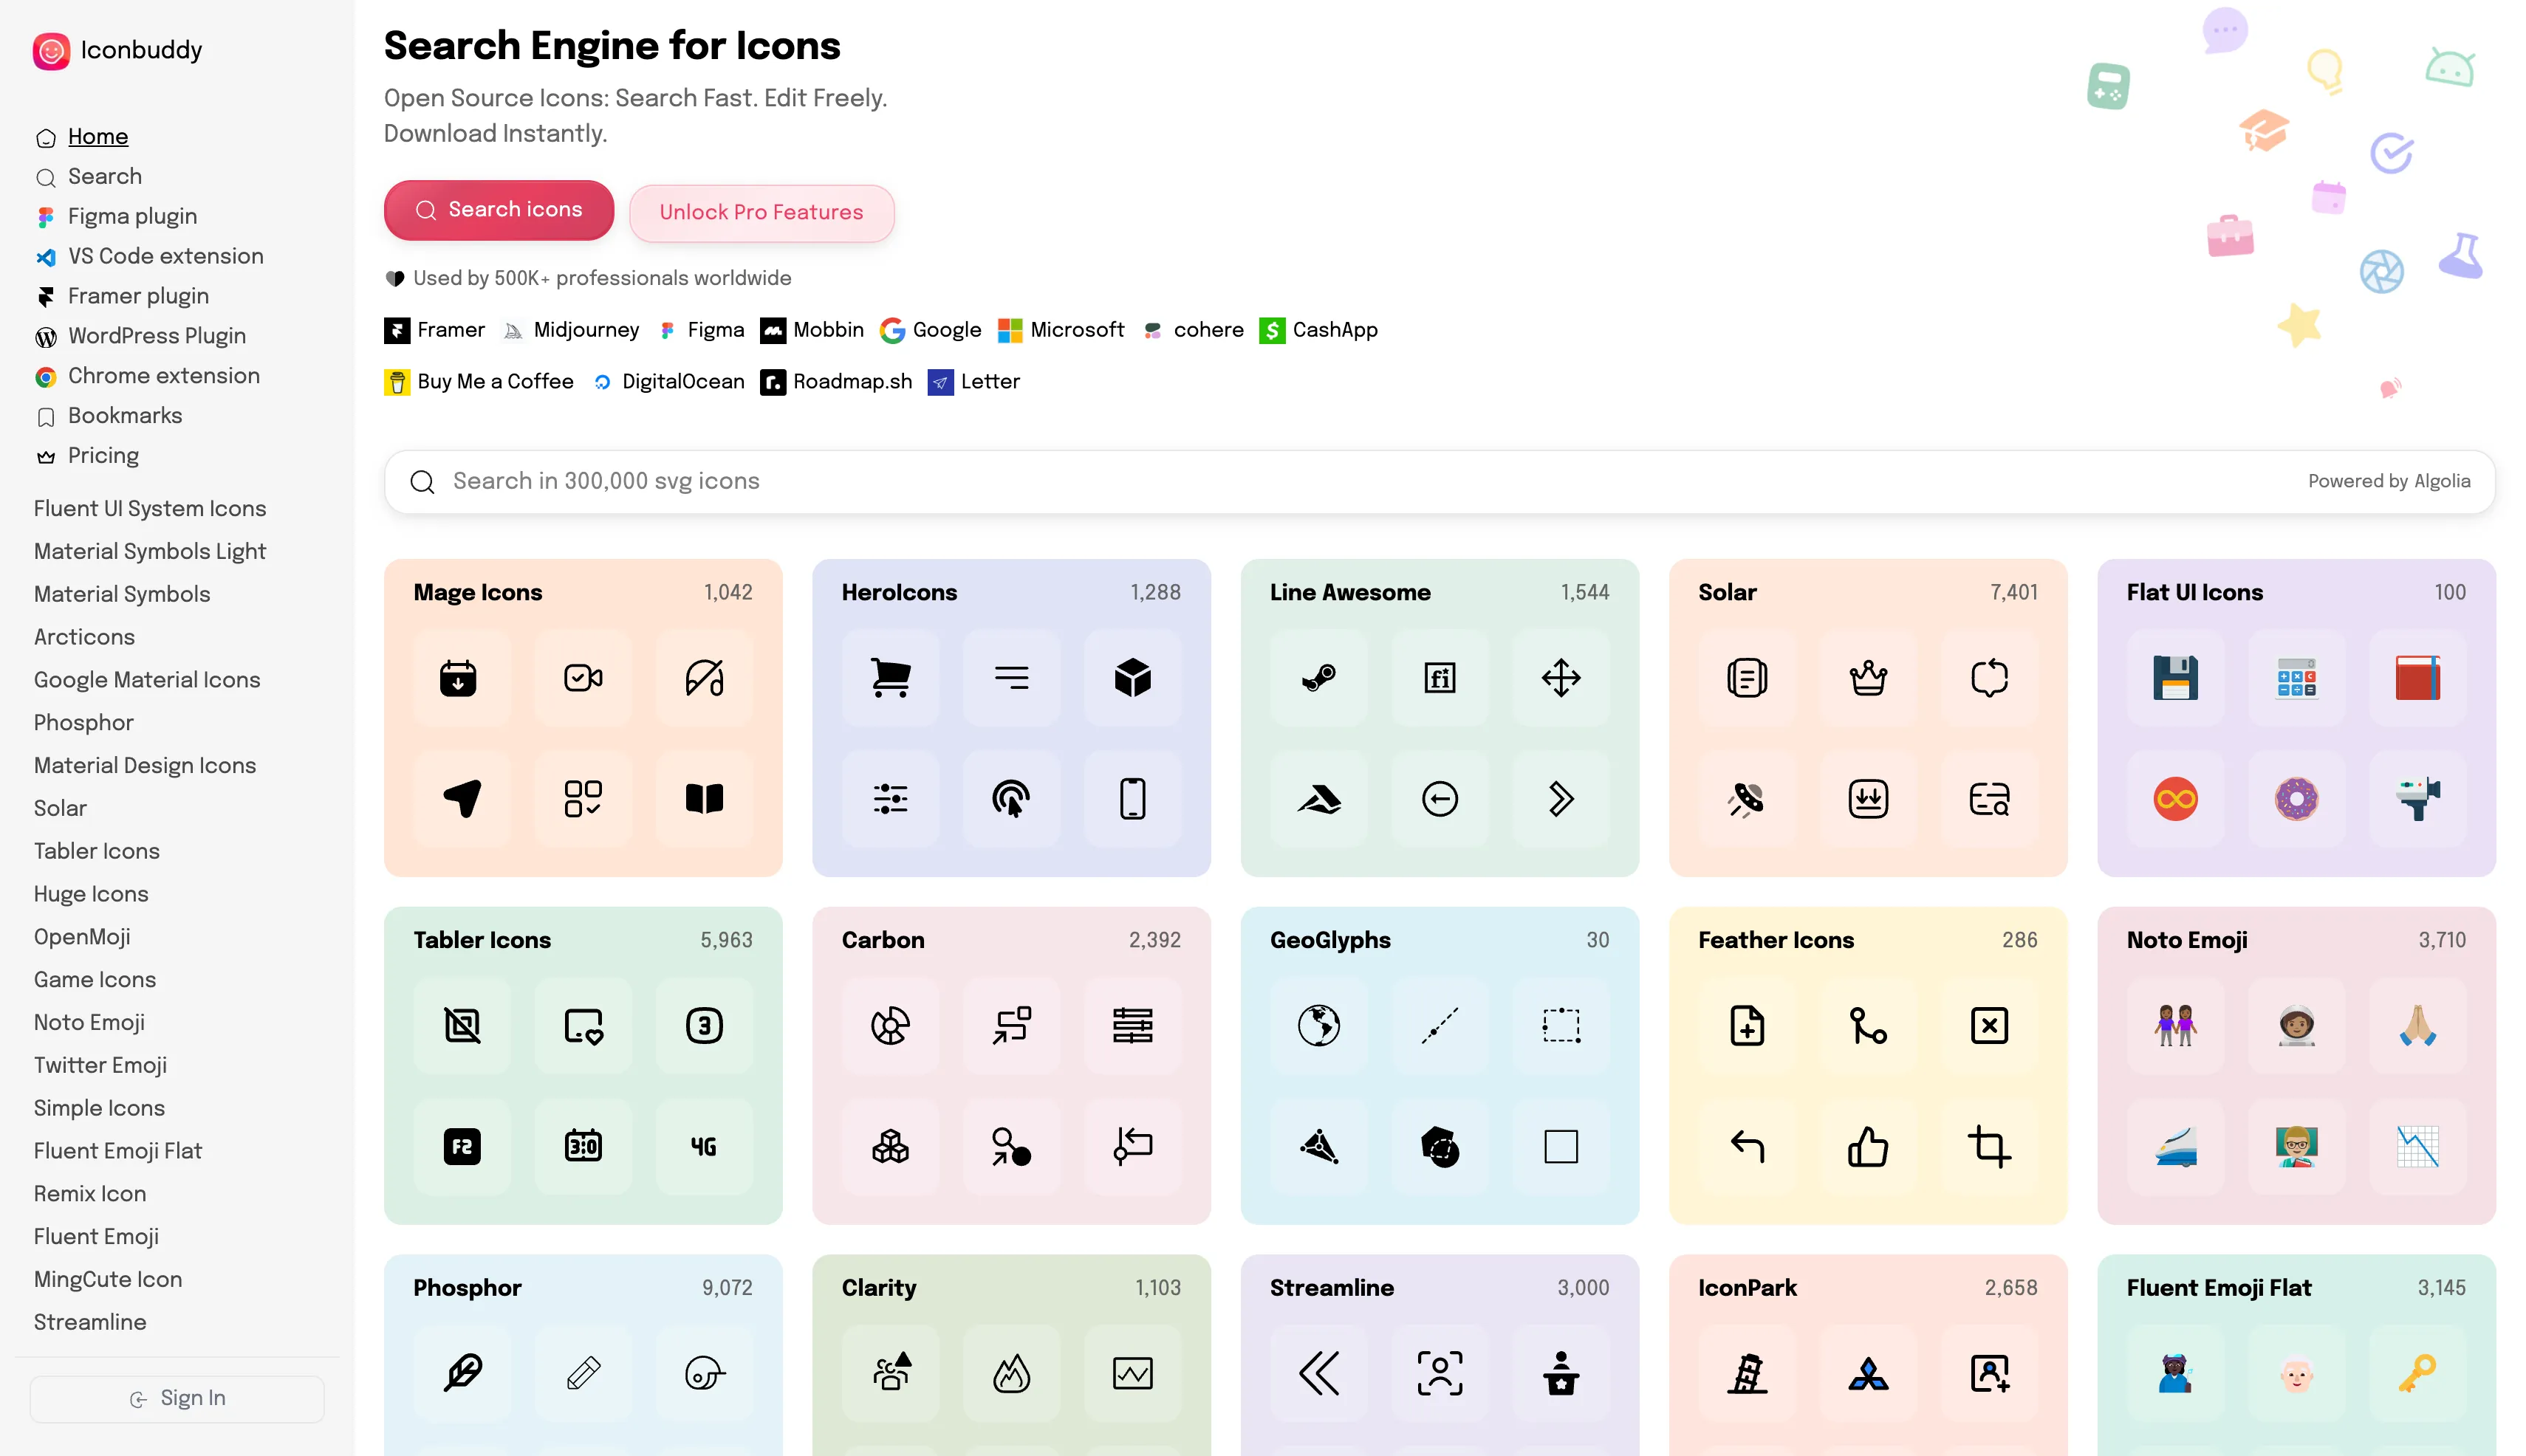Open the Pricing page from sidebar
Image resolution: width=2526 pixels, height=1456 pixels.
pyautogui.click(x=103, y=455)
